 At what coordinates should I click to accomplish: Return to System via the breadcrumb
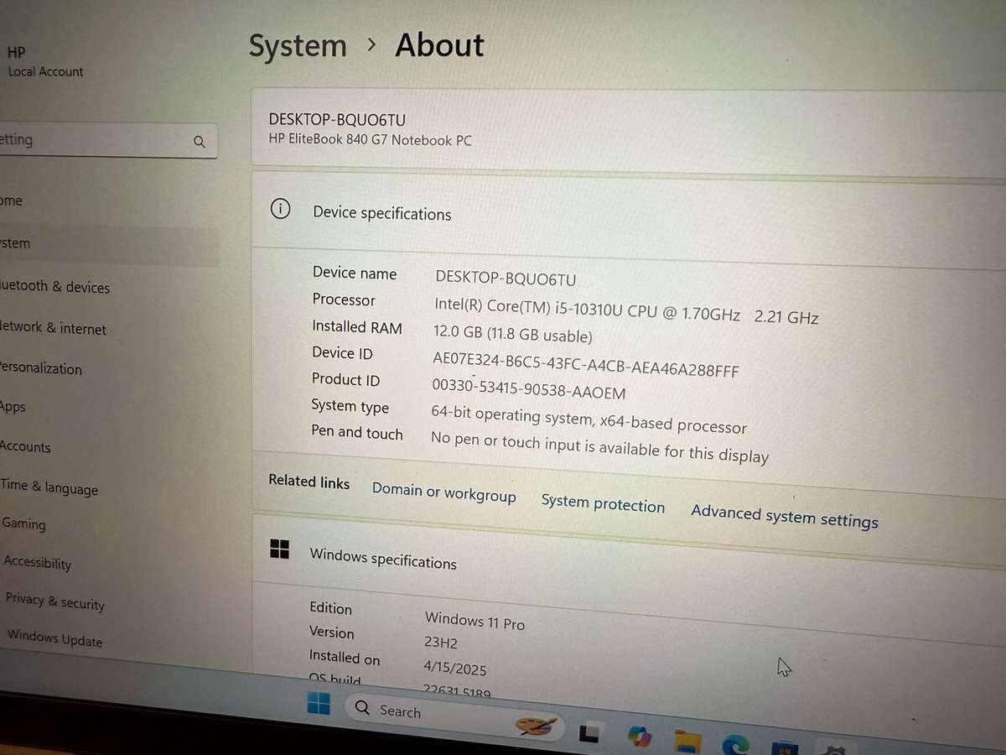coord(298,45)
